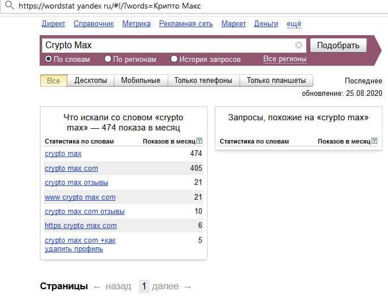Expand the 'ещё' services menu
Image resolution: width=388 pixels, height=304 pixels.
294,24
